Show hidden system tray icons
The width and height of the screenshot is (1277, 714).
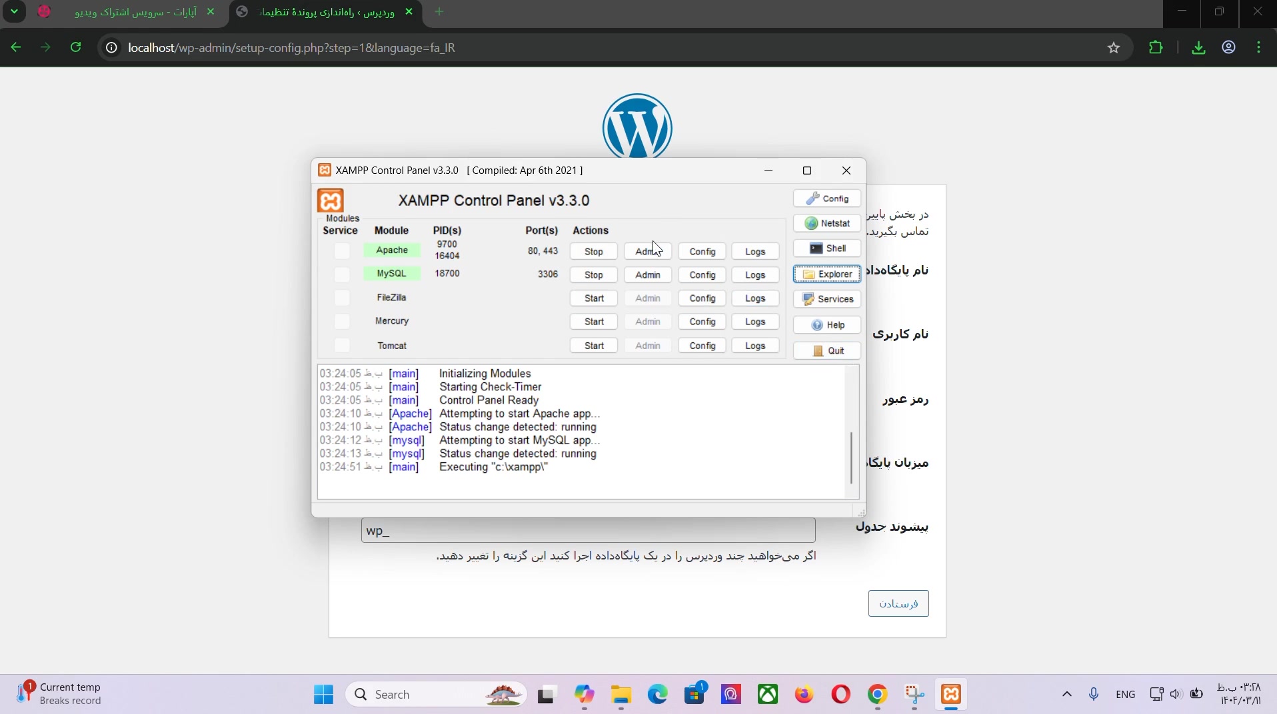[x=1067, y=694]
